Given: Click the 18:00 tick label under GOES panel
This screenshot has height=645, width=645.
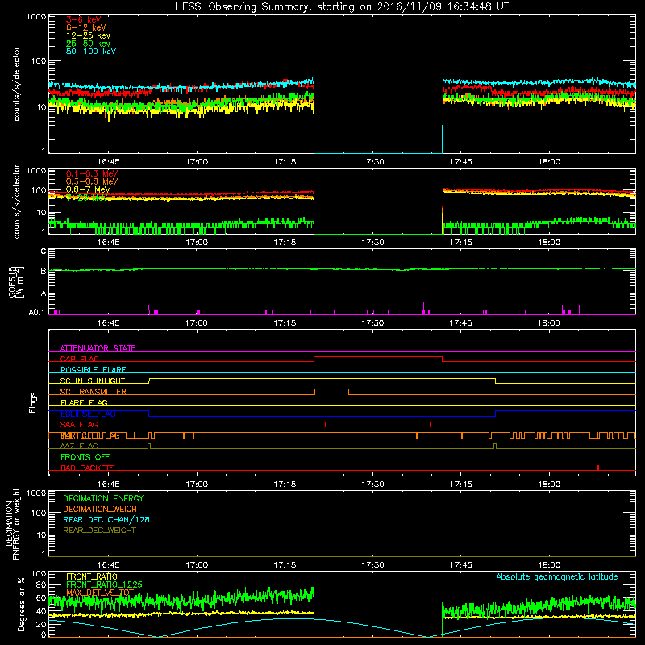Looking at the screenshot, I should pyautogui.click(x=549, y=323).
